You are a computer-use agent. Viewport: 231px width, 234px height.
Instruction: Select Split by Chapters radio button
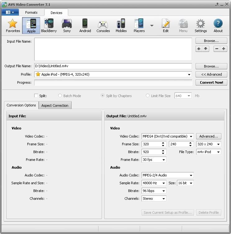point(103,96)
